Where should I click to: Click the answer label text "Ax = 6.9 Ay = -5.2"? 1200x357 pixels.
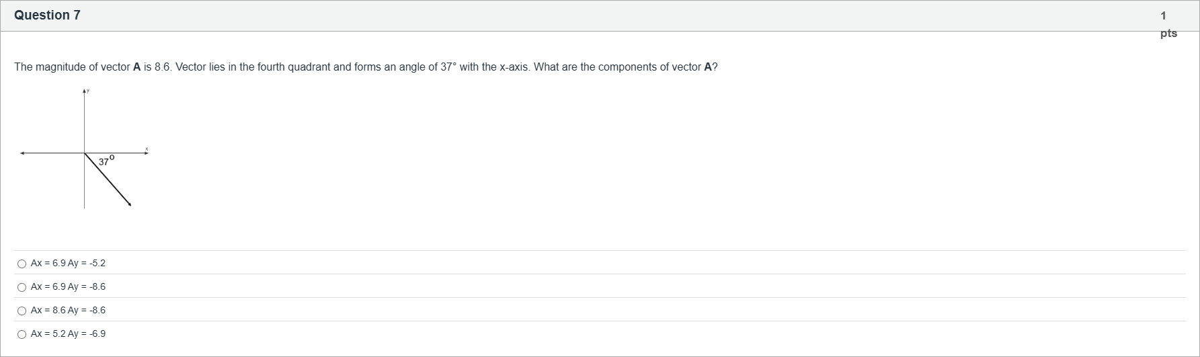click(68, 264)
